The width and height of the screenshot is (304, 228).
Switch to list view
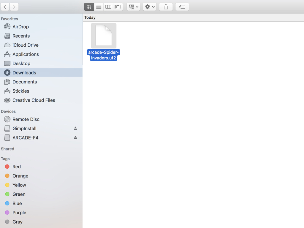click(x=99, y=7)
